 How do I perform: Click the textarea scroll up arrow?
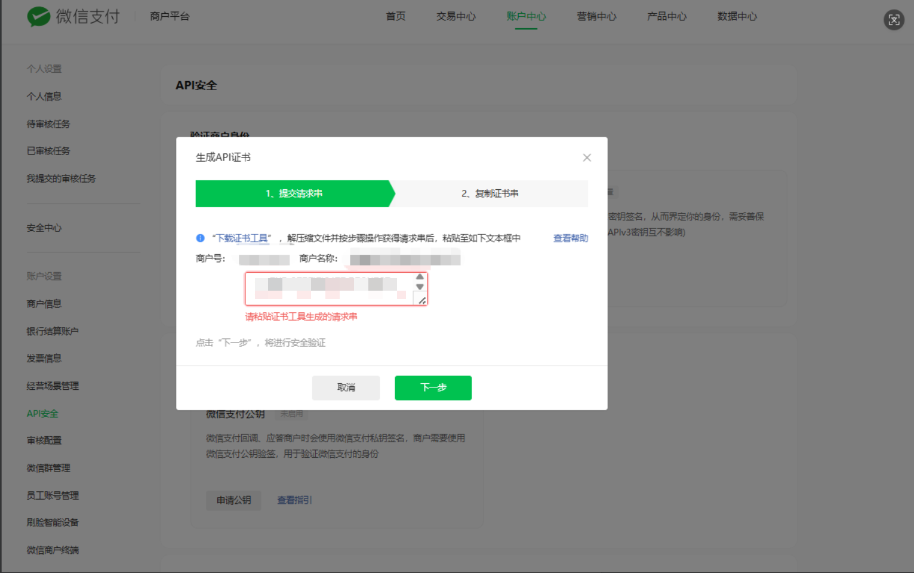pos(420,277)
